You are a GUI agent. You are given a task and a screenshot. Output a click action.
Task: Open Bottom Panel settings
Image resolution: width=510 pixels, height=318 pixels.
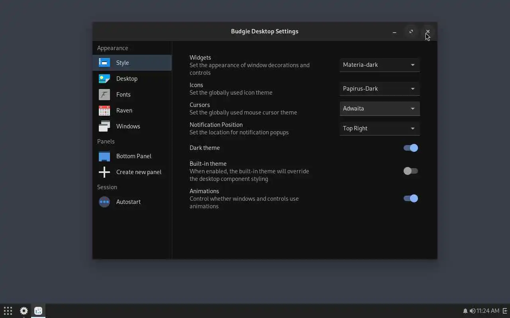(x=132, y=156)
